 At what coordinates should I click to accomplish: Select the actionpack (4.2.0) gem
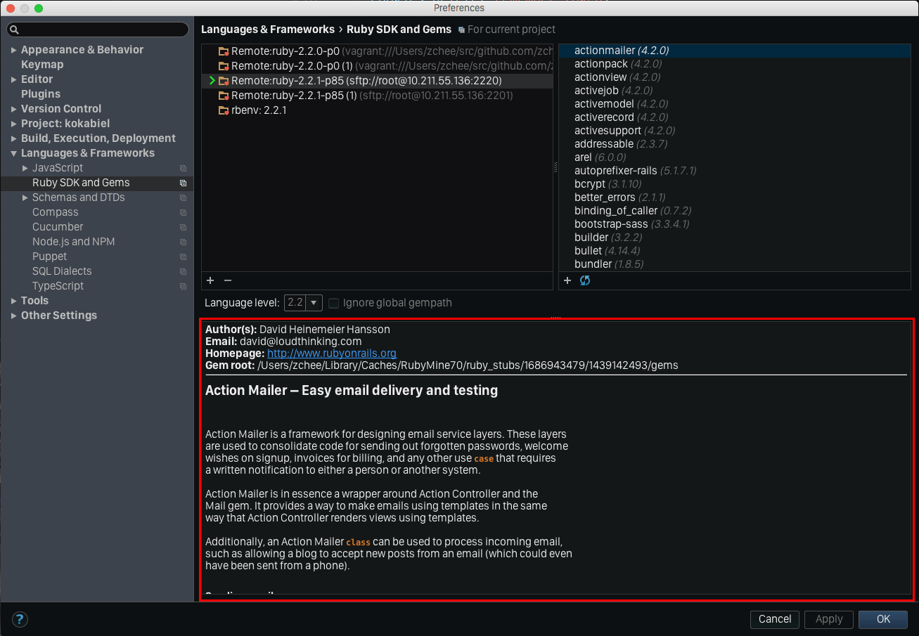coord(735,64)
